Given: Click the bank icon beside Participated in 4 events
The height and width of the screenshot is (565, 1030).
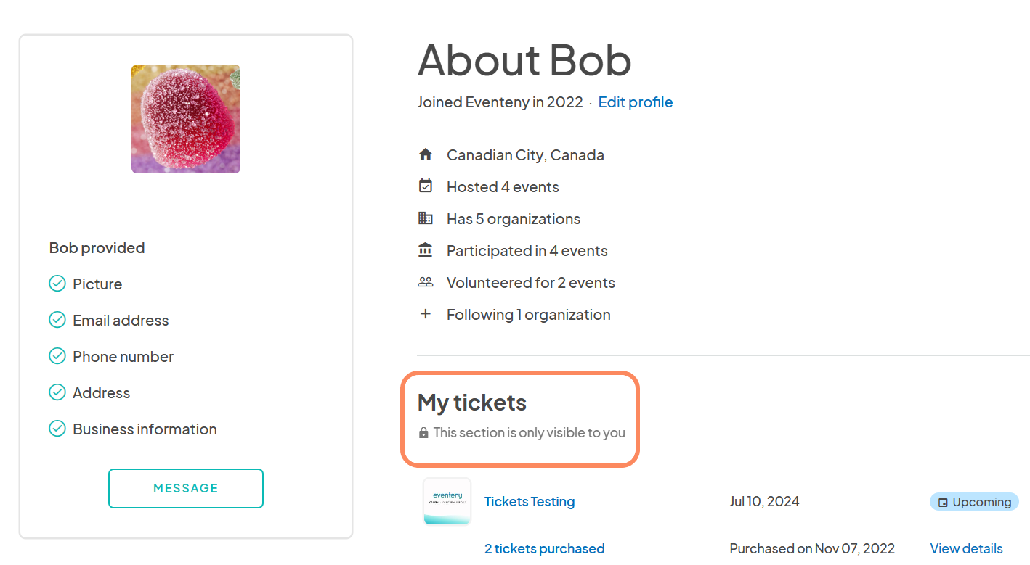Looking at the screenshot, I should point(426,249).
